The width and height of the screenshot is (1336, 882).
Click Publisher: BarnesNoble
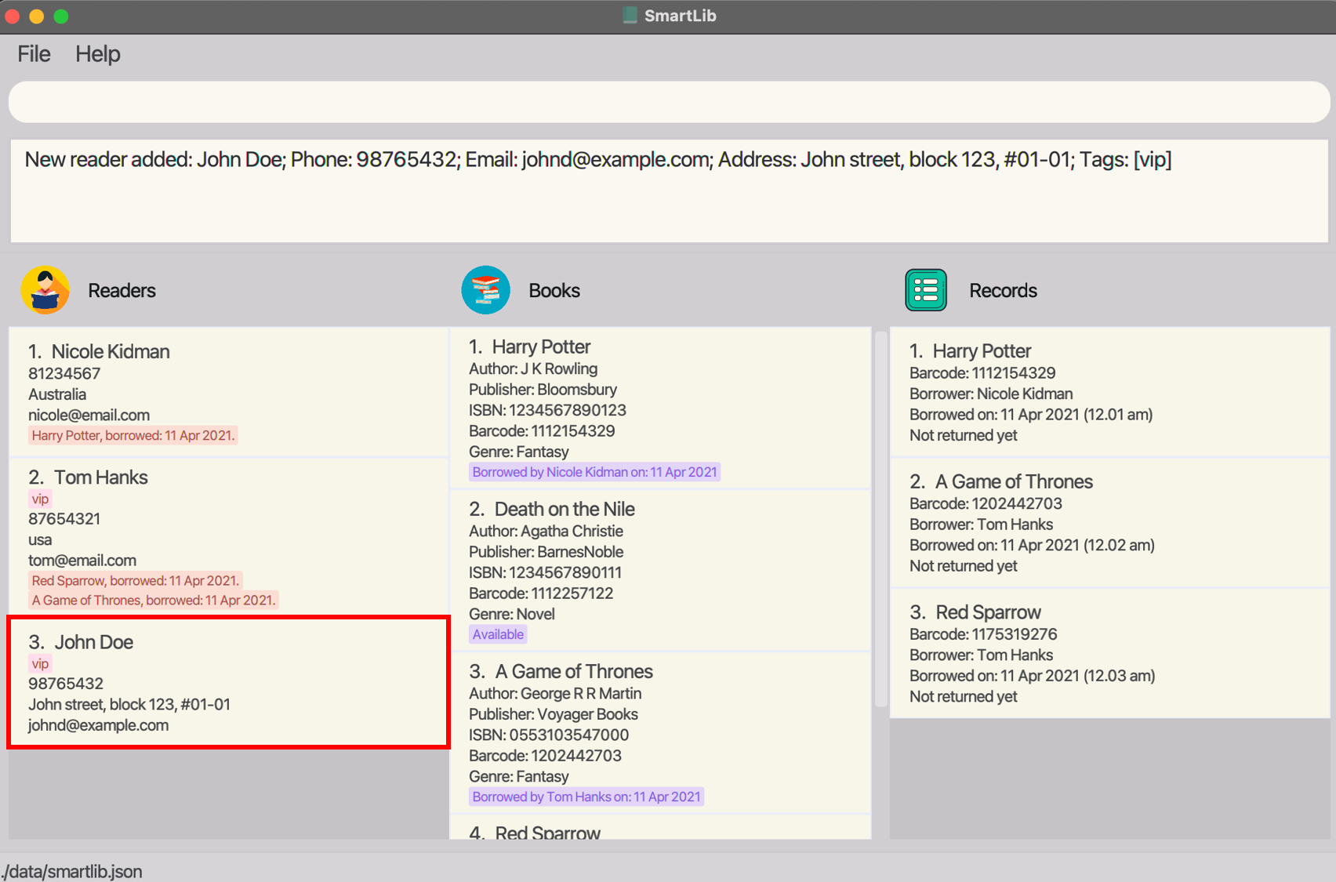pos(546,551)
